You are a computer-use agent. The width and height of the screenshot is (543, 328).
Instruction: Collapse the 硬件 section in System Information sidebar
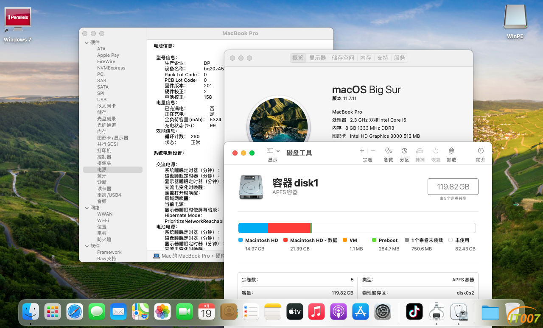click(86, 42)
